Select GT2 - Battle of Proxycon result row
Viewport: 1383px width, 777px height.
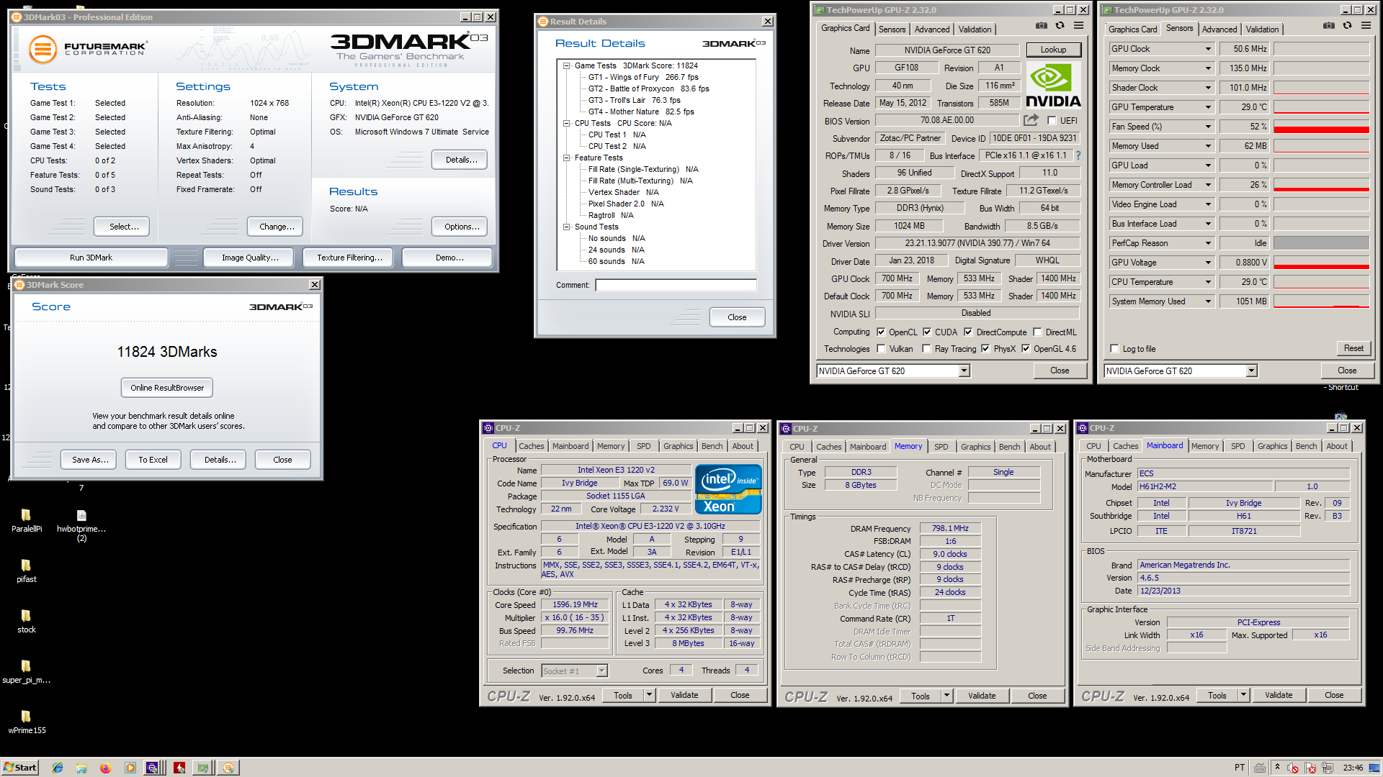648,88
